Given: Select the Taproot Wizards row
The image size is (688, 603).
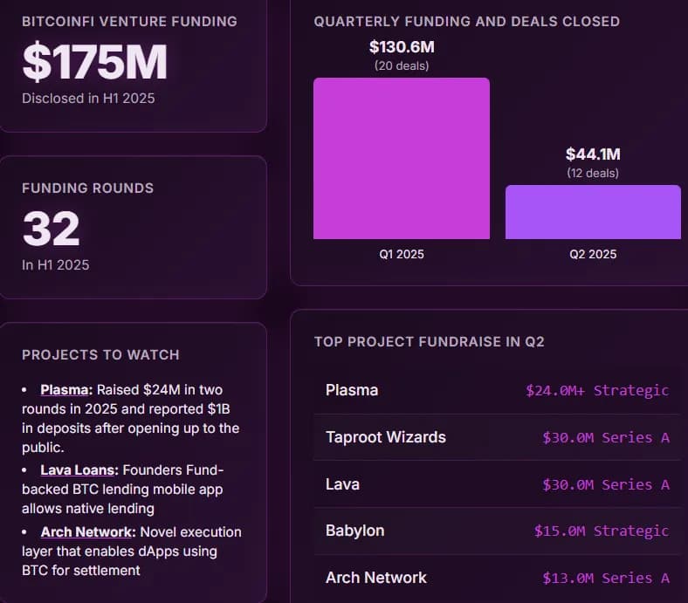Looking at the screenshot, I should [x=497, y=437].
